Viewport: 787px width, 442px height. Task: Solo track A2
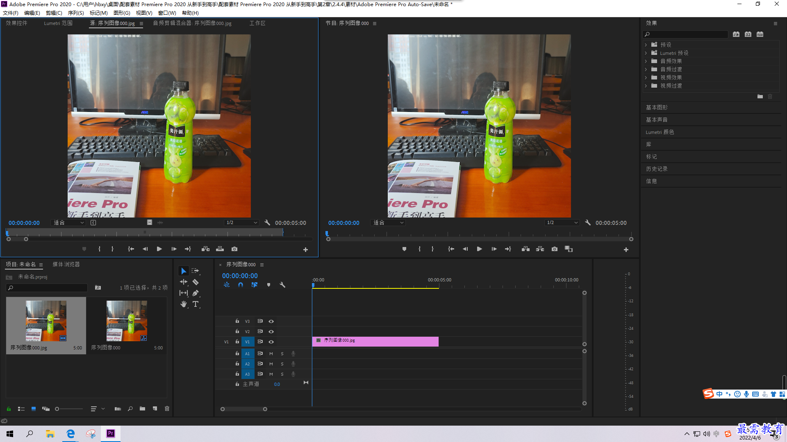coord(282,364)
